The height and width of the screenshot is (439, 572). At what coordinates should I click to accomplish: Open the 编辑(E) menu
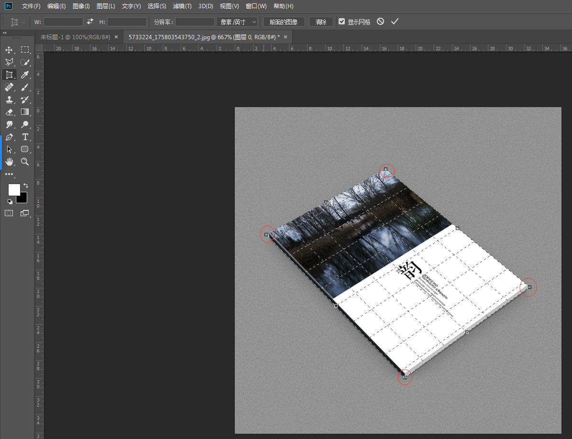(x=56, y=6)
